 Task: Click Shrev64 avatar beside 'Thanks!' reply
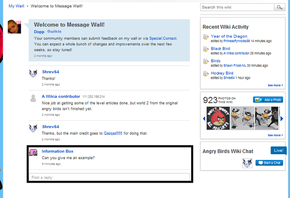tap(33, 73)
